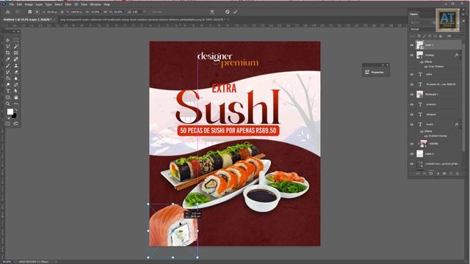
Task: Toggle Quick Mask mode icon
Action: [8, 123]
